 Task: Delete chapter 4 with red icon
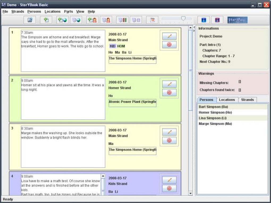(169, 188)
